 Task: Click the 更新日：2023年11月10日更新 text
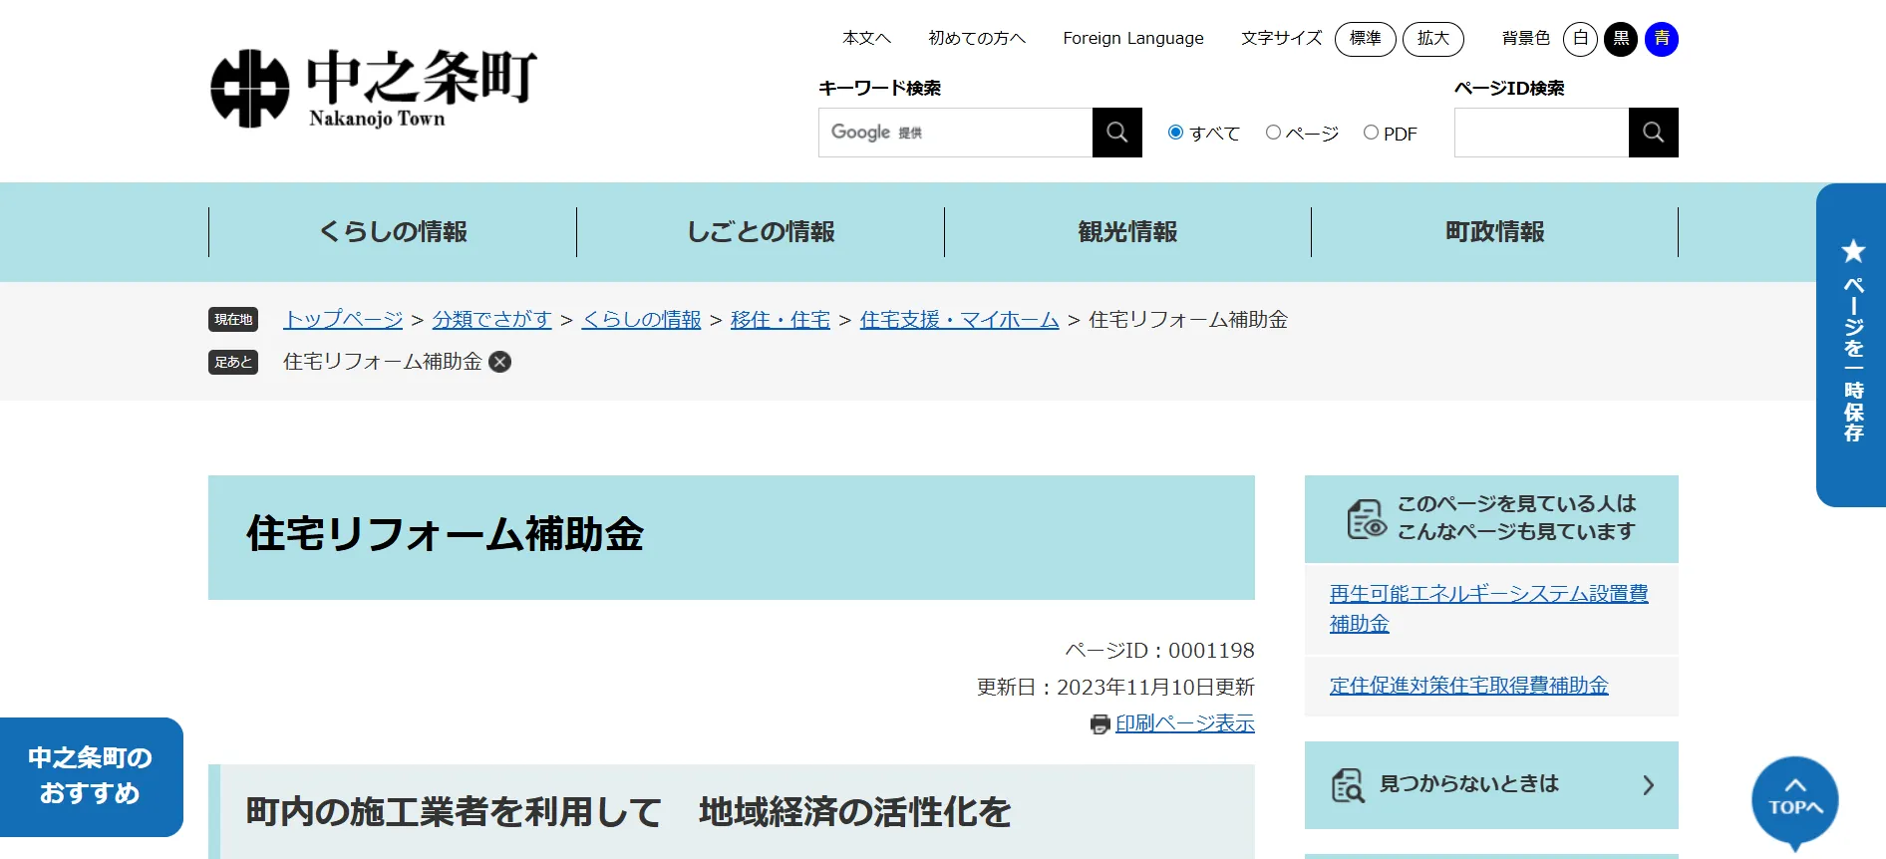[x=1115, y=688]
